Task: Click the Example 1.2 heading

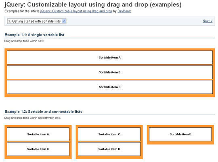Action: point(43,112)
